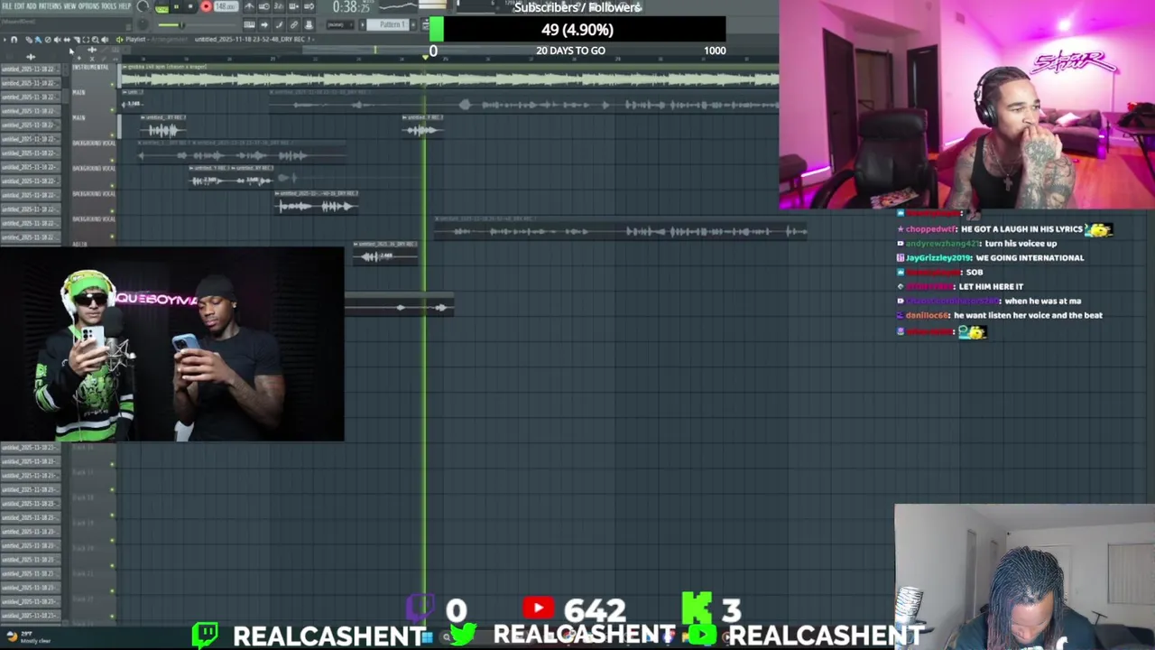The image size is (1155, 650).
Task: Toggle typing keyboard to piano icon
Action: 249,24
